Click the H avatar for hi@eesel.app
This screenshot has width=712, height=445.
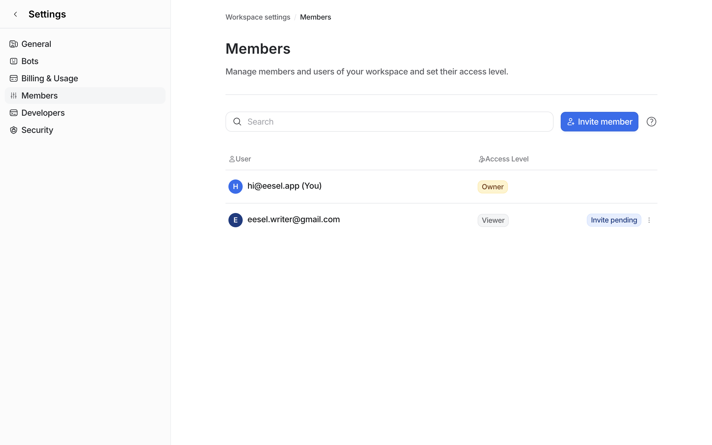tap(236, 187)
